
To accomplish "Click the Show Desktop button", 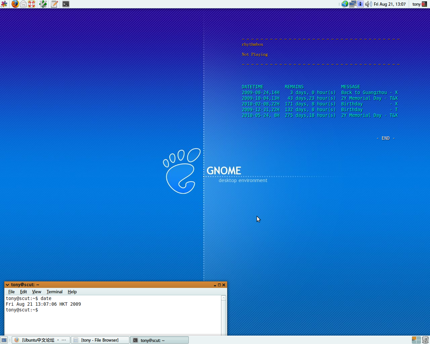I will [4, 340].
